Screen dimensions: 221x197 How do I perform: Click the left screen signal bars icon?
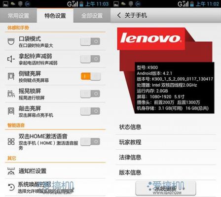(75, 4)
